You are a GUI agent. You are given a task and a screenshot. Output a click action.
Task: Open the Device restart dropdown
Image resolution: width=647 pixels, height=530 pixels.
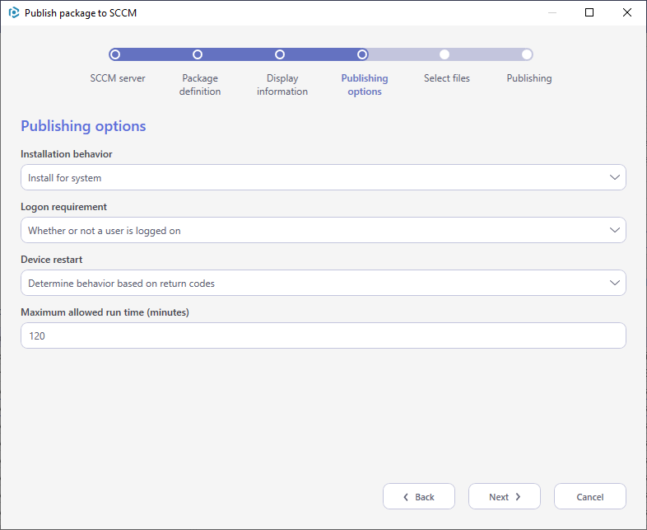pos(323,283)
